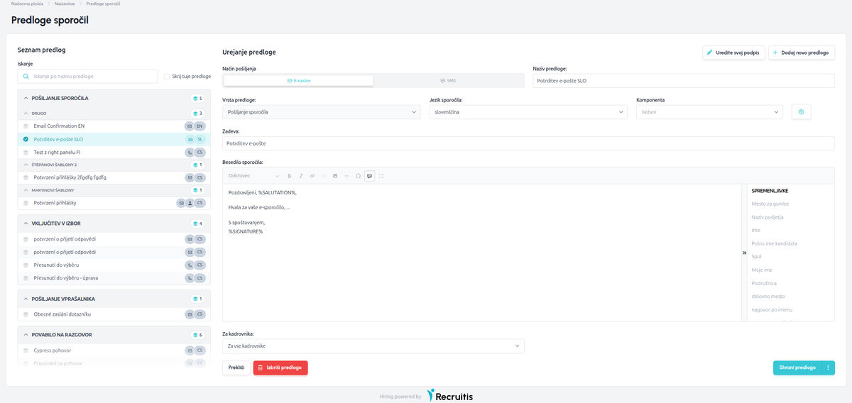The image size is (852, 403).
Task: Click the Izbriši predlogo button
Action: click(280, 368)
